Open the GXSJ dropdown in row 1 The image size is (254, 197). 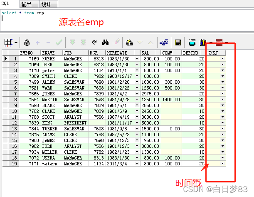click(223, 59)
